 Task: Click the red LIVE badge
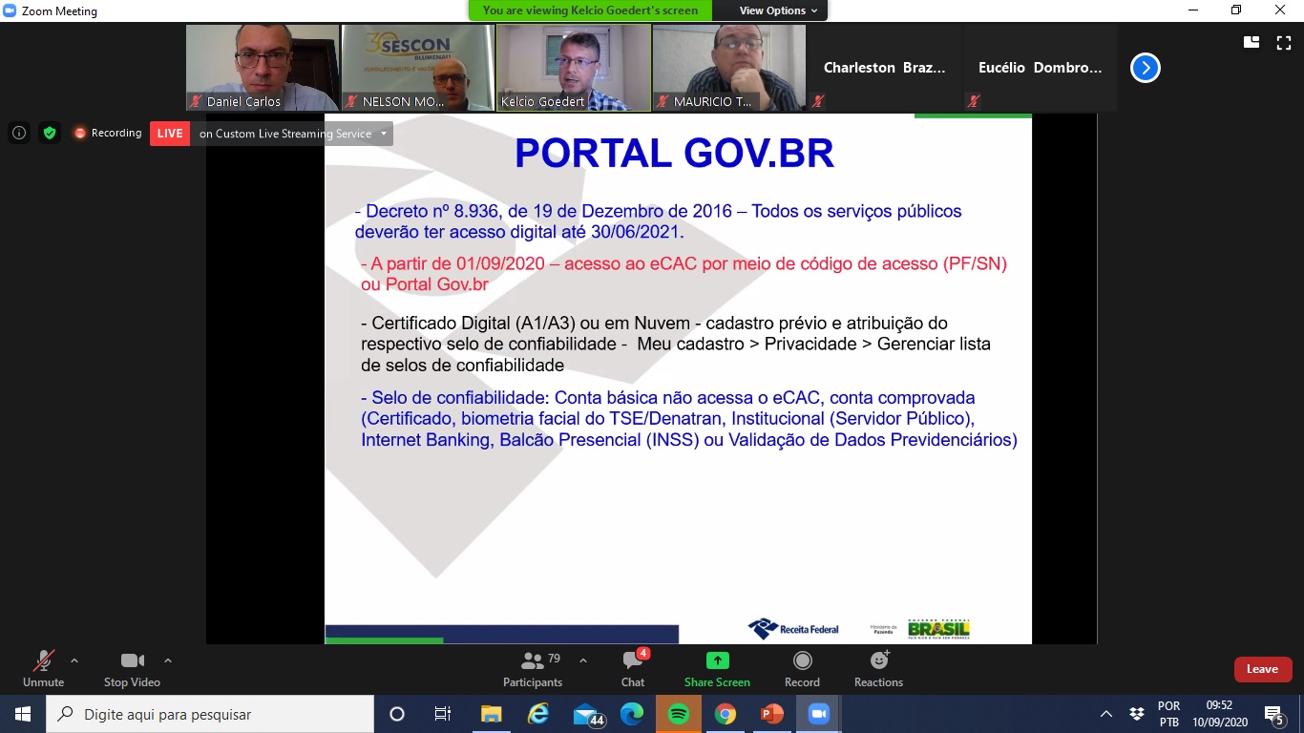click(x=170, y=134)
